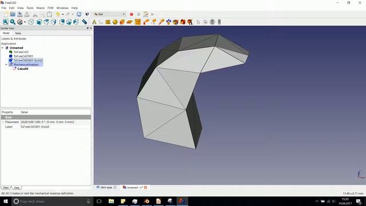
Task: Select the ToFreeCAD mesh tree item
Action: coord(21,52)
